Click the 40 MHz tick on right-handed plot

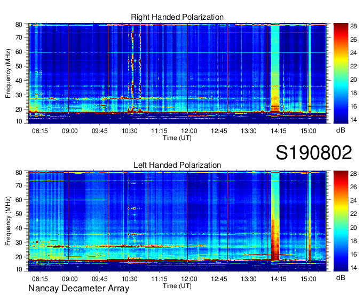[x=19, y=81]
